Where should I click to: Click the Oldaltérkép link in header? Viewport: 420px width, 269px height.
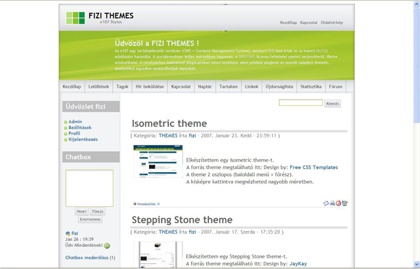pyautogui.click(x=332, y=22)
